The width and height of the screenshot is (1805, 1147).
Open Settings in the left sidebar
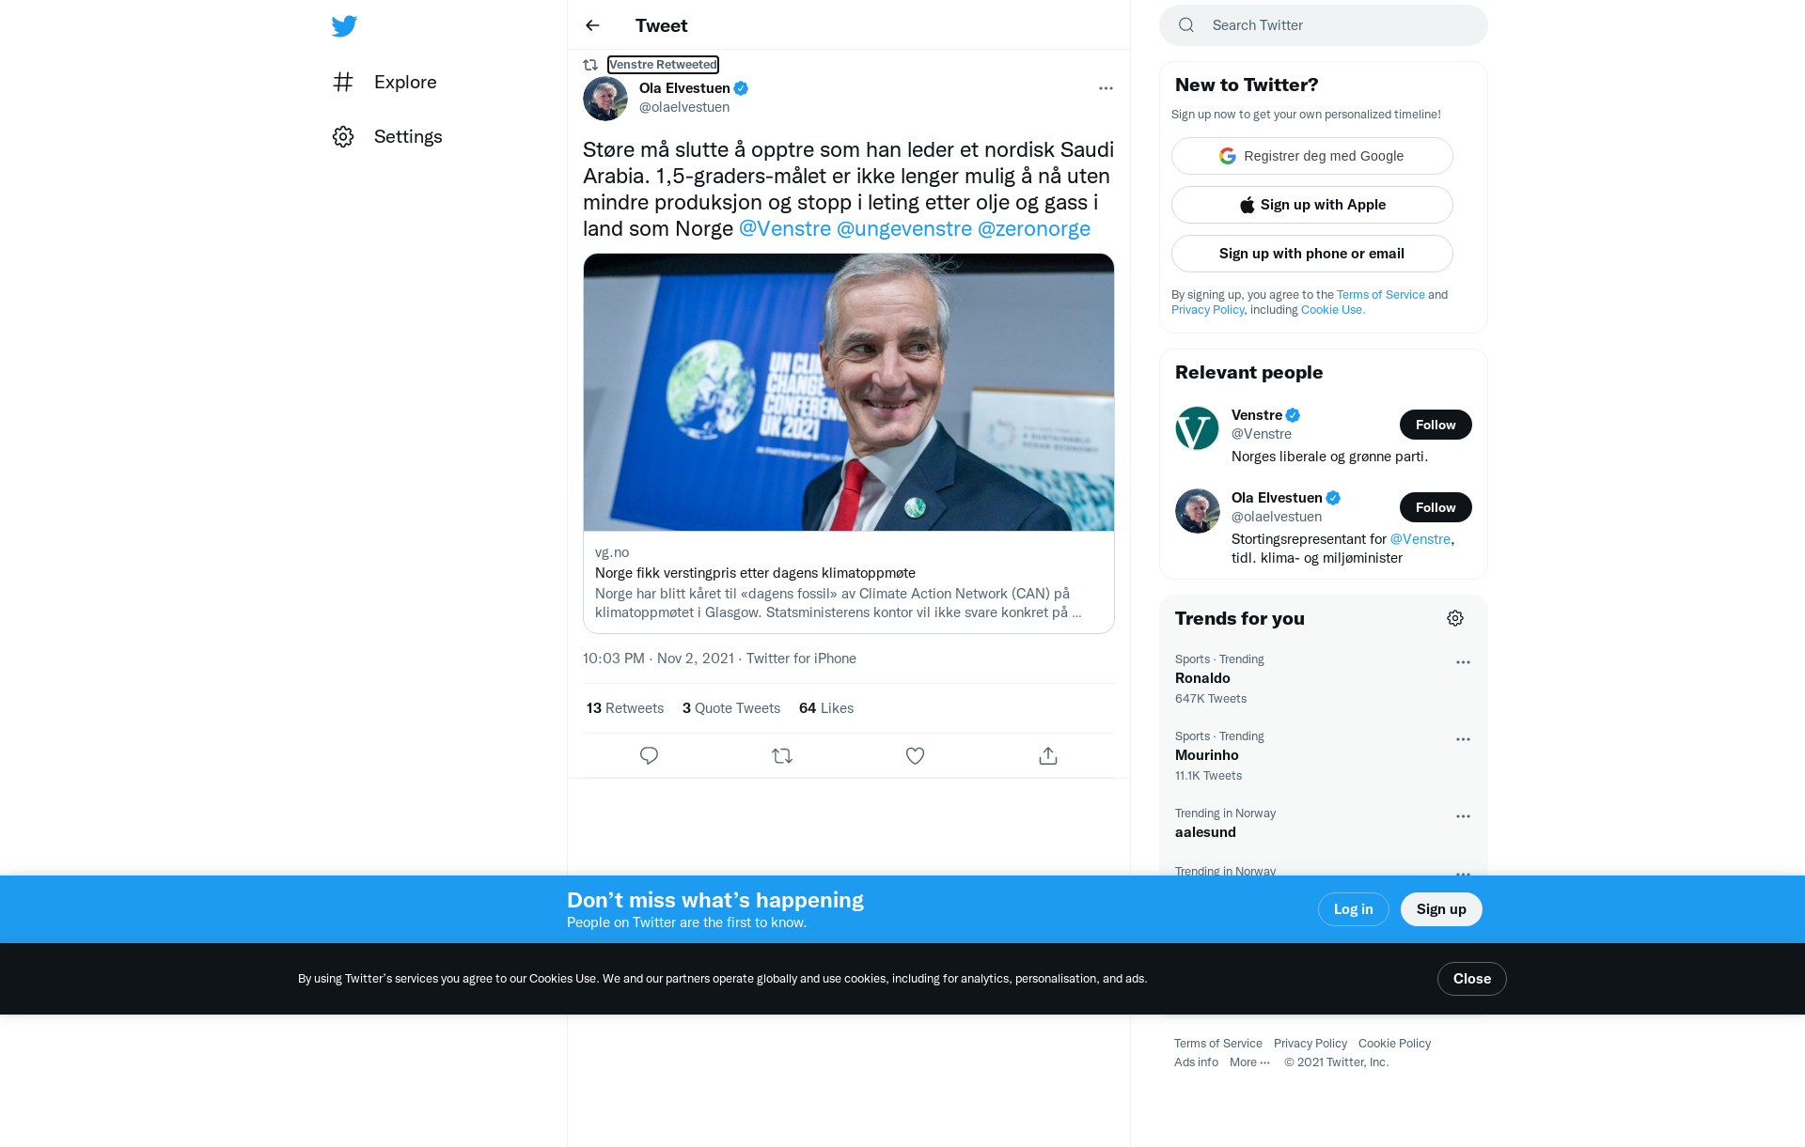point(387,136)
